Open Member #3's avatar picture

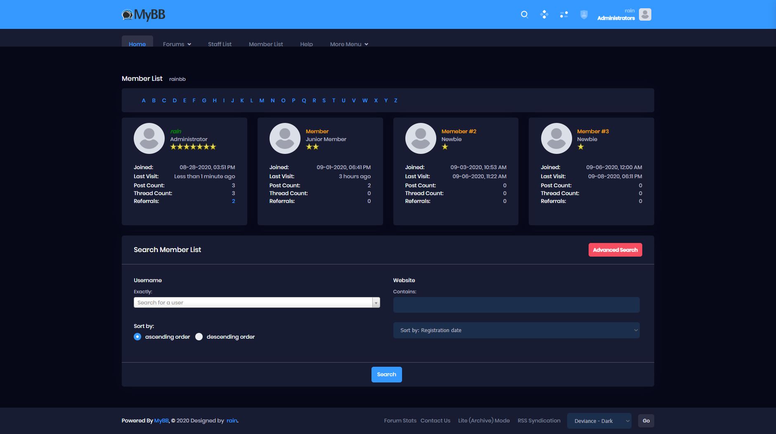click(x=556, y=138)
